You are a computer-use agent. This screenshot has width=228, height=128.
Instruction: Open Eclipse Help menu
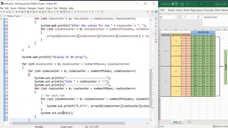coord(71,8)
